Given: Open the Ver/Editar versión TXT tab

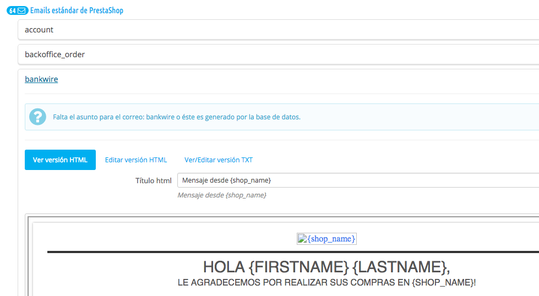Looking at the screenshot, I should 219,160.
